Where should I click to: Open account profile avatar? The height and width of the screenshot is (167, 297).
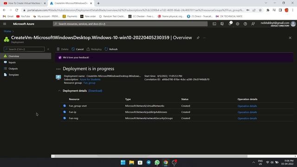pos(293,24)
